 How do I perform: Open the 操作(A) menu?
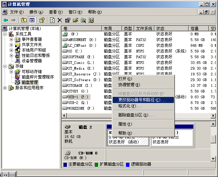click(36, 12)
